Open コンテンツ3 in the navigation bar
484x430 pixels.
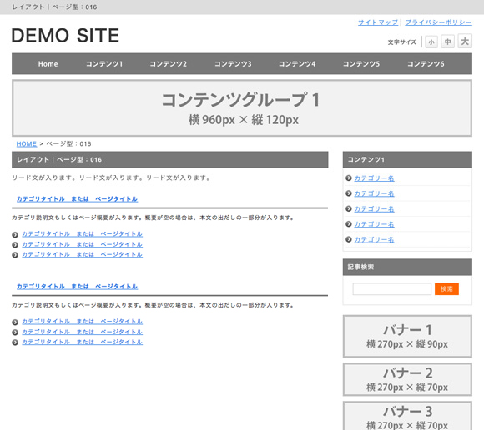[233, 64]
